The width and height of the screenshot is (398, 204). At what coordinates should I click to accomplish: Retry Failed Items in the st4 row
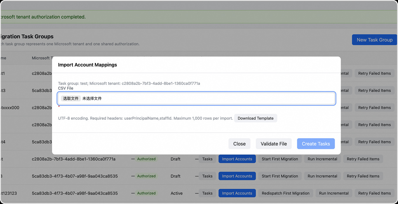[375, 142]
